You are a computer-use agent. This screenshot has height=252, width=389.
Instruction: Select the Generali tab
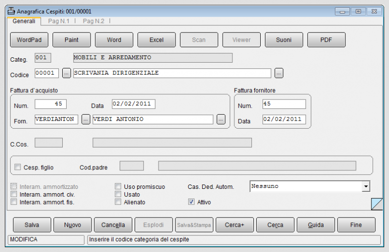pyautogui.click(x=24, y=21)
